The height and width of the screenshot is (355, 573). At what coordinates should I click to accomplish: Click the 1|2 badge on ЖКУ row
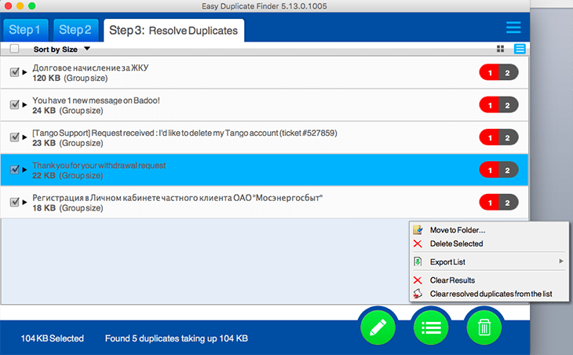pos(498,73)
